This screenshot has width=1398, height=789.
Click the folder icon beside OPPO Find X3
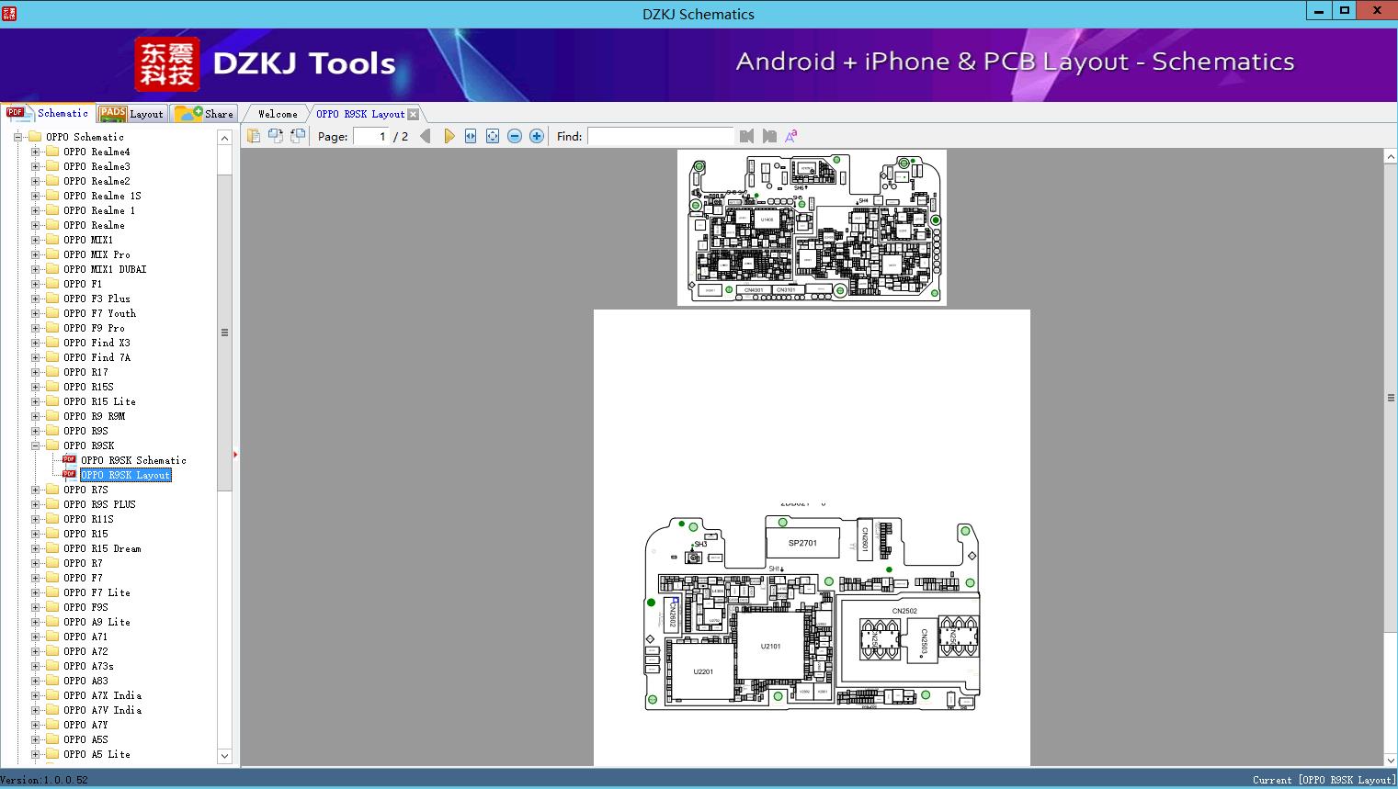(x=52, y=343)
